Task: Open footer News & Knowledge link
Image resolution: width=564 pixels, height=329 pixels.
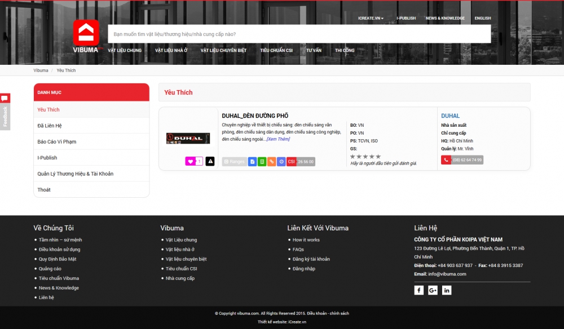Action: pos(59,288)
